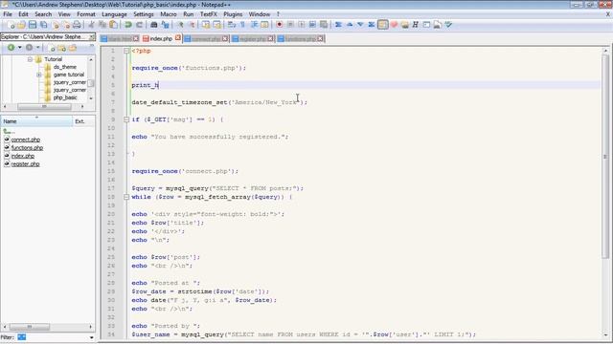Image resolution: width=613 pixels, height=344 pixels.
Task: Switch to the index.php tab
Action: [x=161, y=38]
